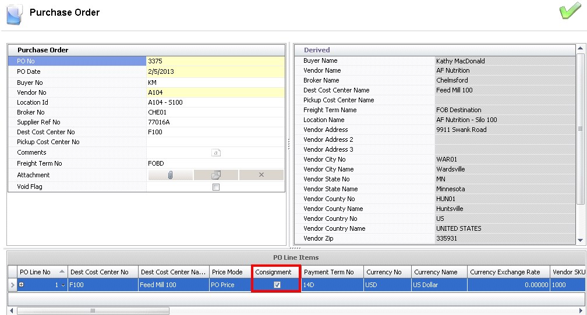Attach a file using the paperclip icon
Image resolution: width=587 pixels, height=315 pixels.
[170, 175]
